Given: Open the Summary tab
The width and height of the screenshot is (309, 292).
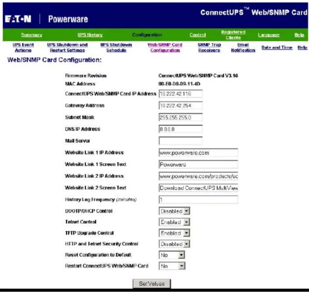Looking at the screenshot, I should (x=31, y=35).
